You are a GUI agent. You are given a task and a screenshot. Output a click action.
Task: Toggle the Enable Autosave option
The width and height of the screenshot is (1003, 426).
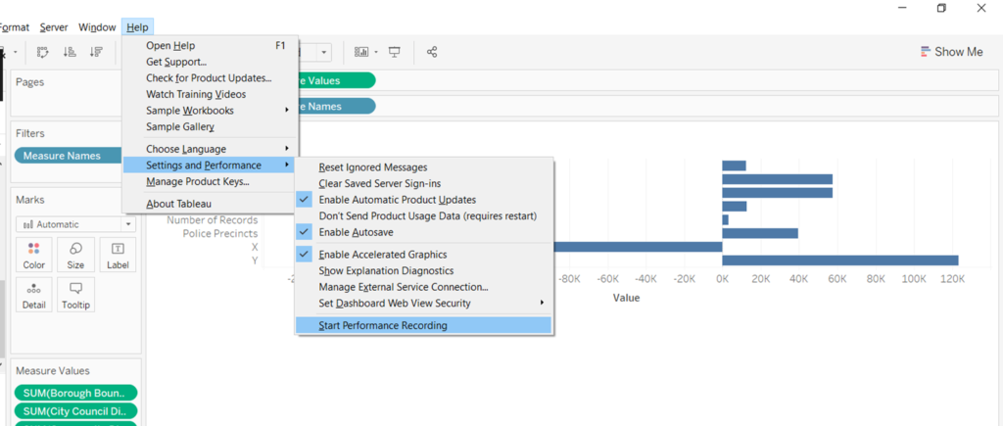pyautogui.click(x=364, y=232)
